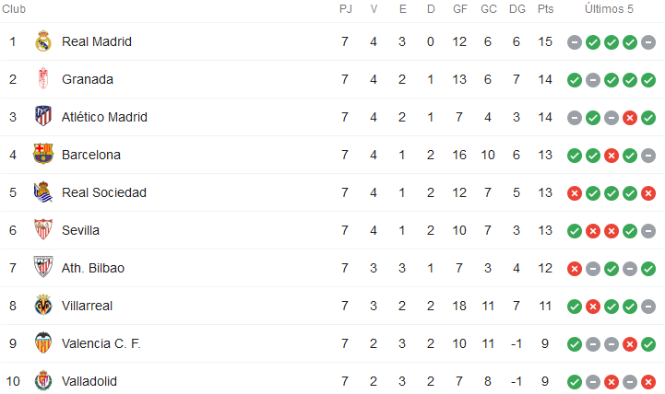Screen dimensions: 665x394
Task: Open the Real Sociedad team link
Action: (104, 192)
